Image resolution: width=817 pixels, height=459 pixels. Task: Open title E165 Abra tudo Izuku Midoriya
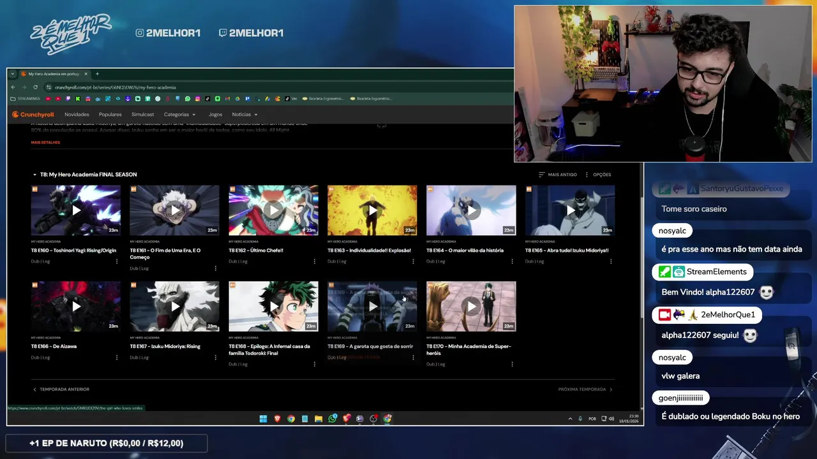(567, 251)
